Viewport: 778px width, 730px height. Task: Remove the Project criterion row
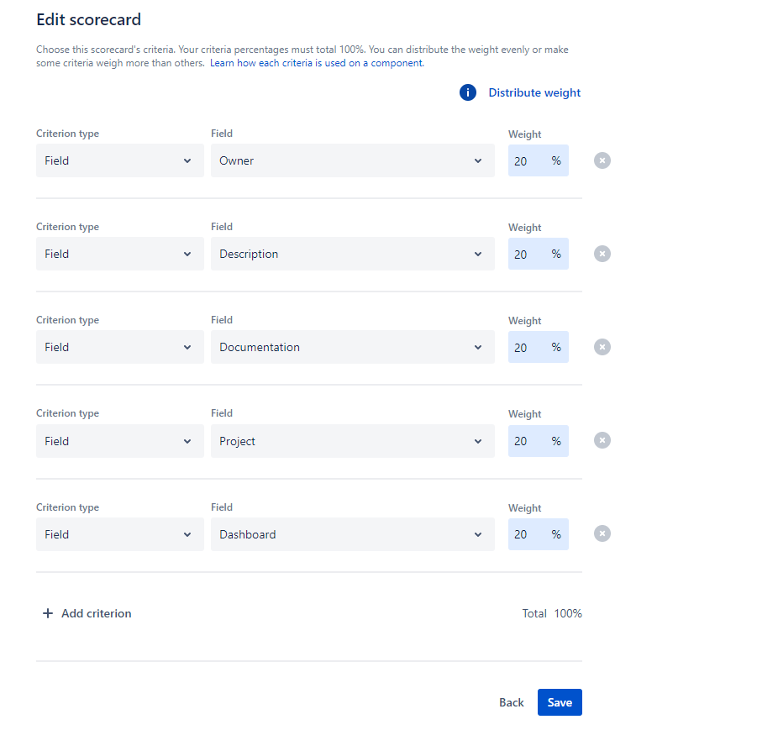point(602,440)
